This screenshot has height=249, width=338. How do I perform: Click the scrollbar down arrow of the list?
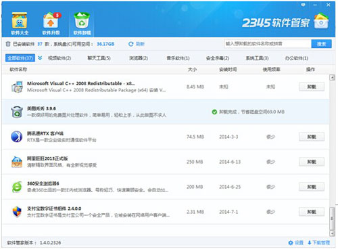332,233
